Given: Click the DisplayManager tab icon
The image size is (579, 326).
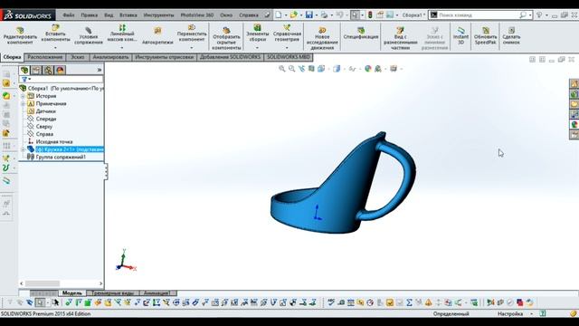Looking at the screenshot, I should pos(60,70).
